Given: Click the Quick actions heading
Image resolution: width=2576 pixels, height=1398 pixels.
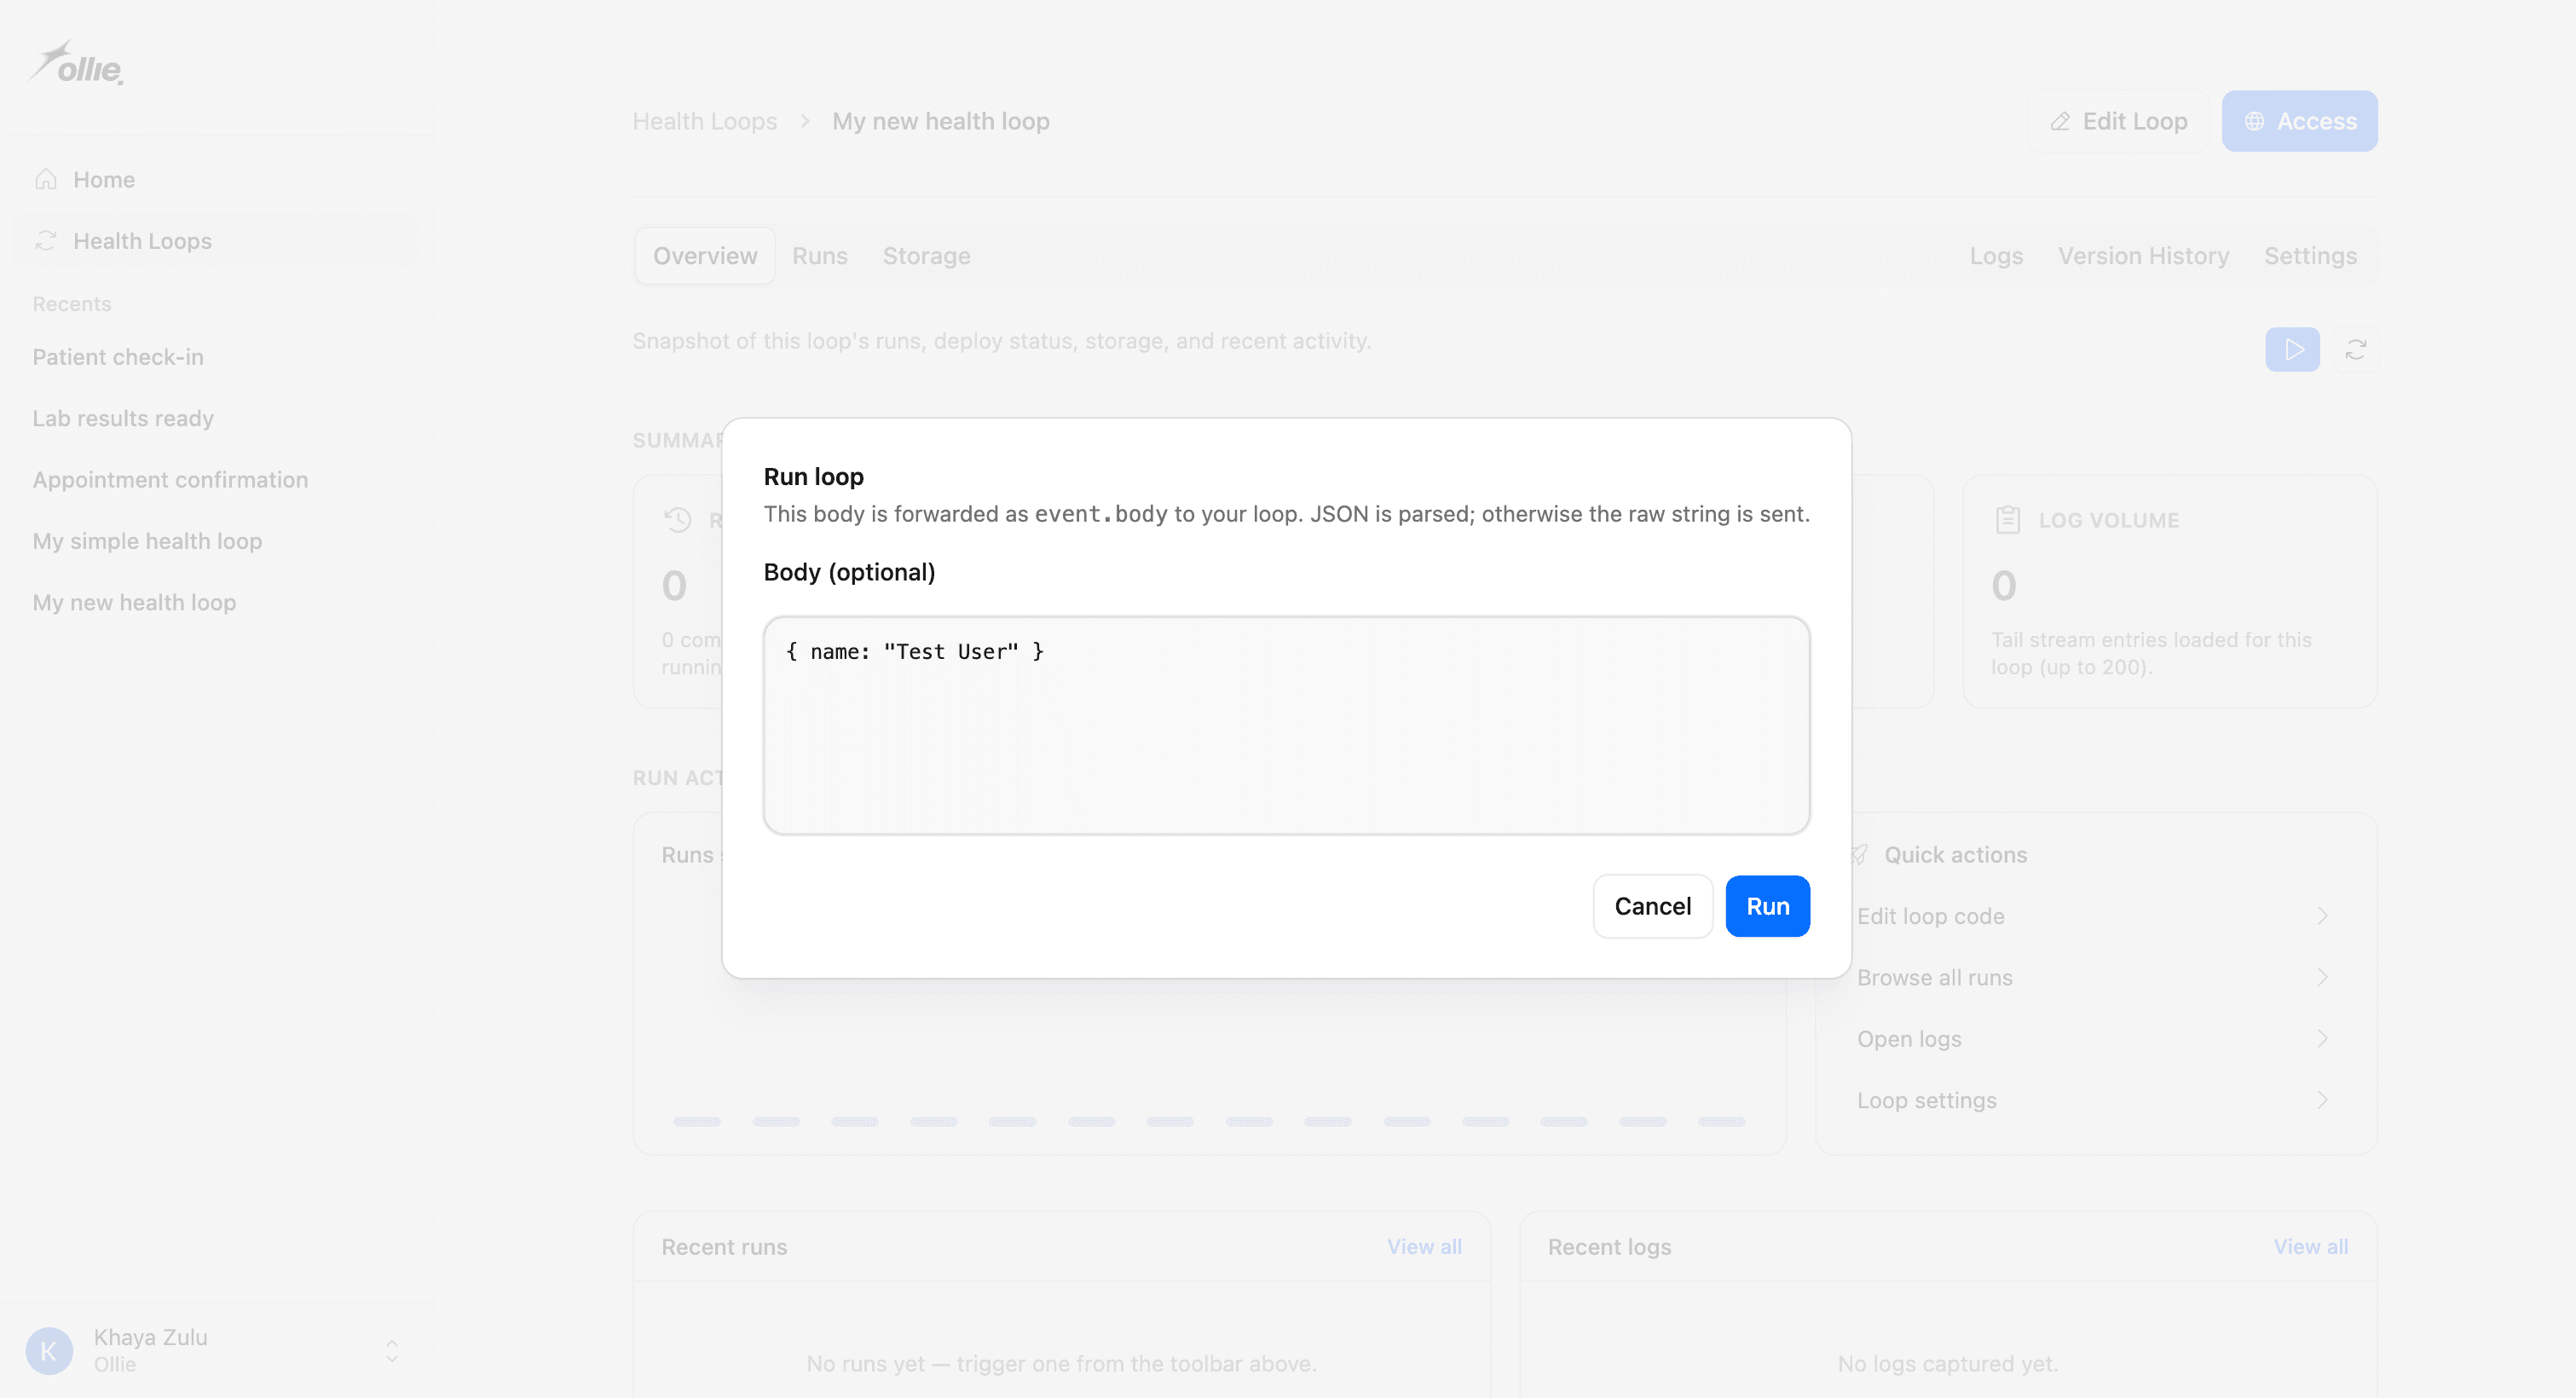Looking at the screenshot, I should (1955, 855).
